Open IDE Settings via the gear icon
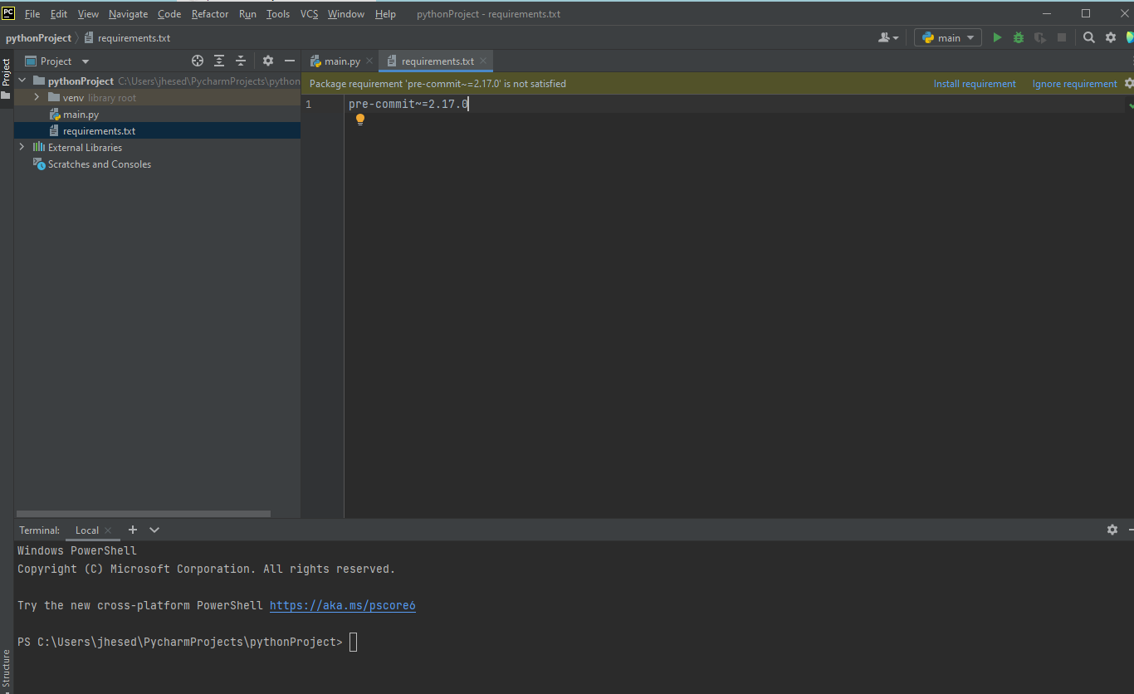The height and width of the screenshot is (694, 1134). [x=1111, y=37]
